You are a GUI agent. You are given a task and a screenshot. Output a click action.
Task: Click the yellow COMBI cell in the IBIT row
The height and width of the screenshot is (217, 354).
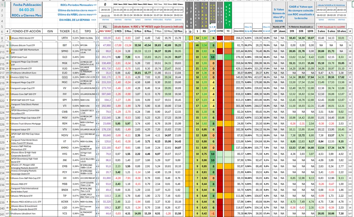pyautogui.click(x=220, y=45)
